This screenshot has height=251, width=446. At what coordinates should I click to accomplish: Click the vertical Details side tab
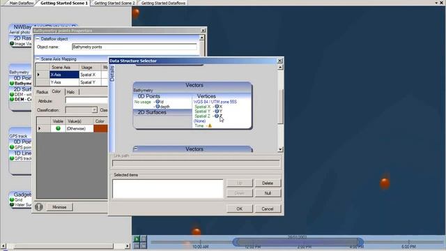tap(112, 73)
